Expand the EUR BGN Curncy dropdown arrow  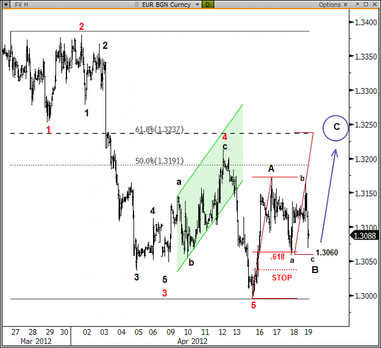tap(198, 5)
